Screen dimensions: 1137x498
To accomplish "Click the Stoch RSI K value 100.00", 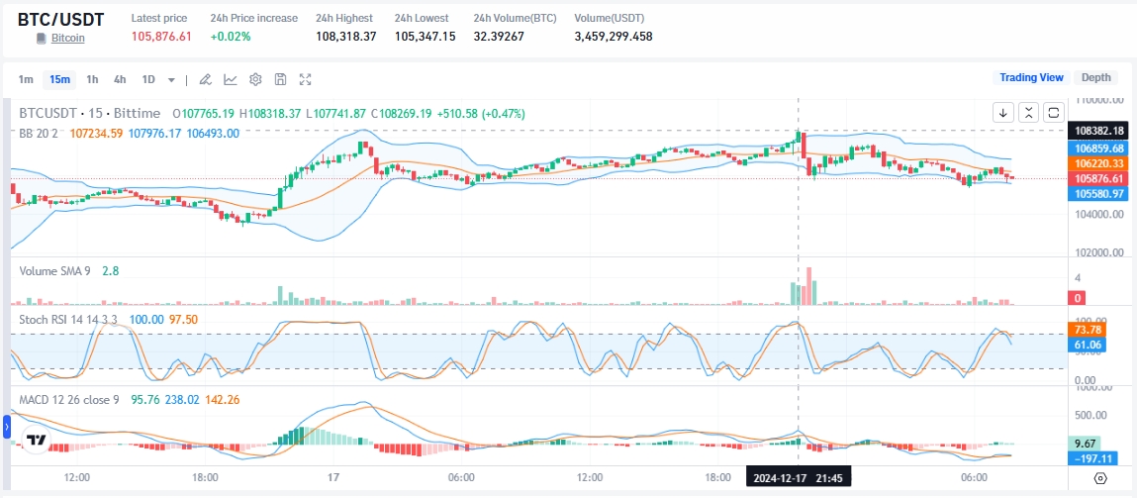I will click(145, 320).
